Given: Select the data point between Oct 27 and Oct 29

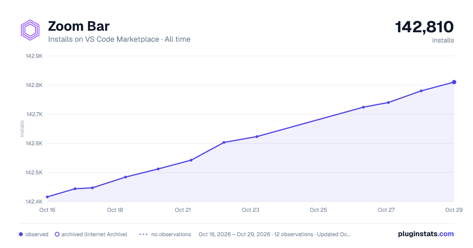Looking at the screenshot, I should [x=421, y=91].
